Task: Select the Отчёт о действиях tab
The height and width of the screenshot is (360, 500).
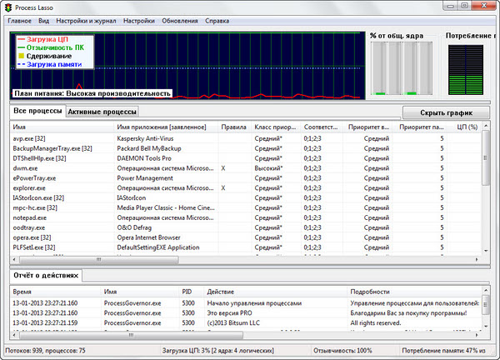Action: tap(47, 274)
